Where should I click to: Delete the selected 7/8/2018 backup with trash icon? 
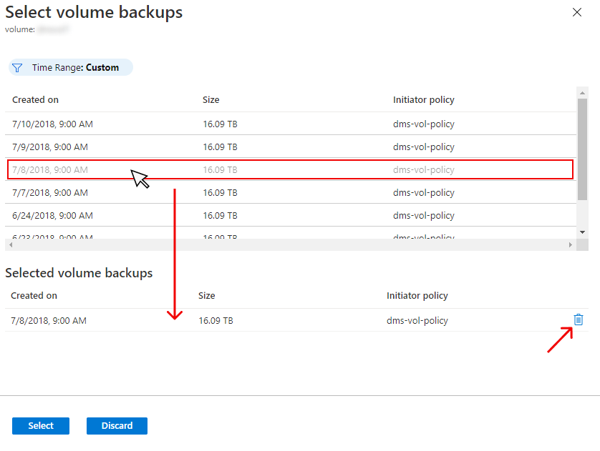pyautogui.click(x=579, y=320)
